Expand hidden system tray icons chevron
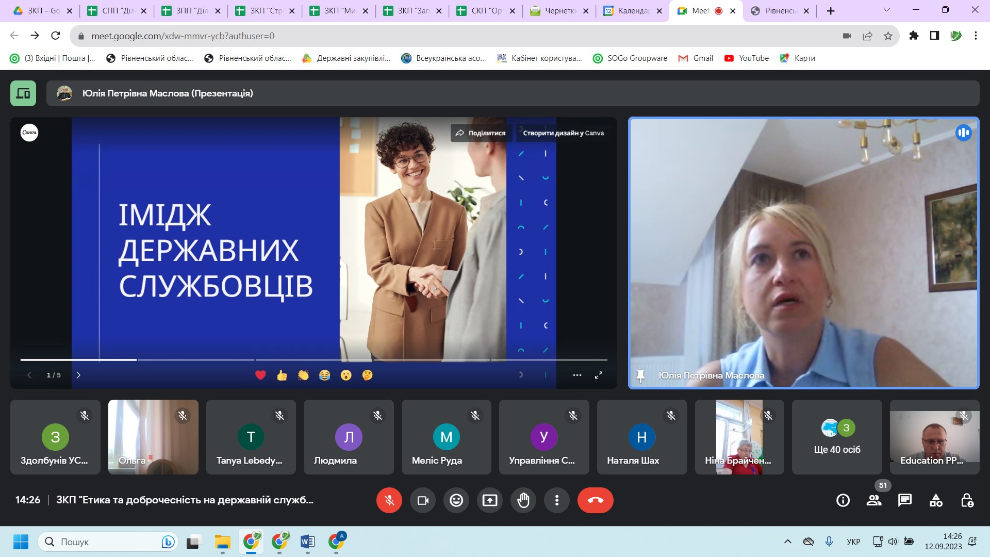 [787, 542]
